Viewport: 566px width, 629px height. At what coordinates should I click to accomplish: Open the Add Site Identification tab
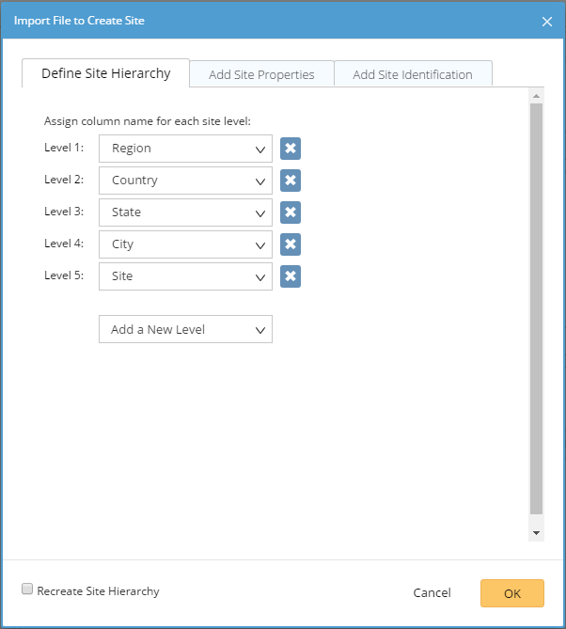[413, 74]
